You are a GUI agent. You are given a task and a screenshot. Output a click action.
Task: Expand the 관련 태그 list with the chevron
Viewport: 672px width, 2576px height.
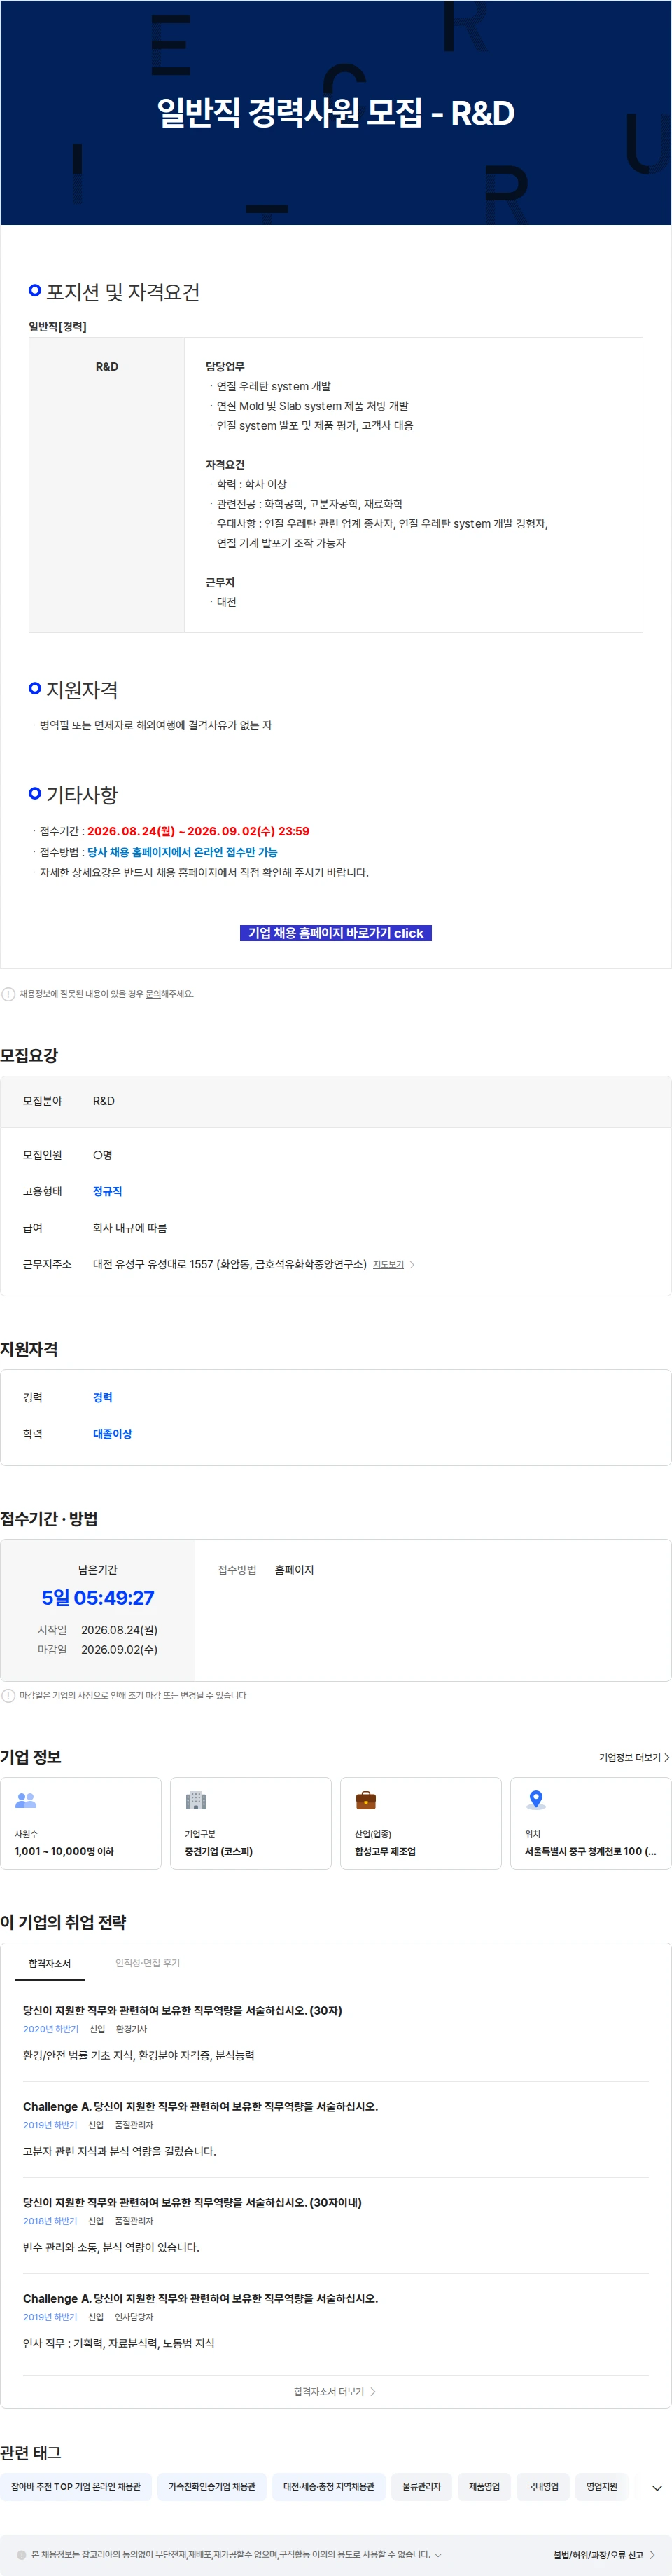pos(657,2487)
